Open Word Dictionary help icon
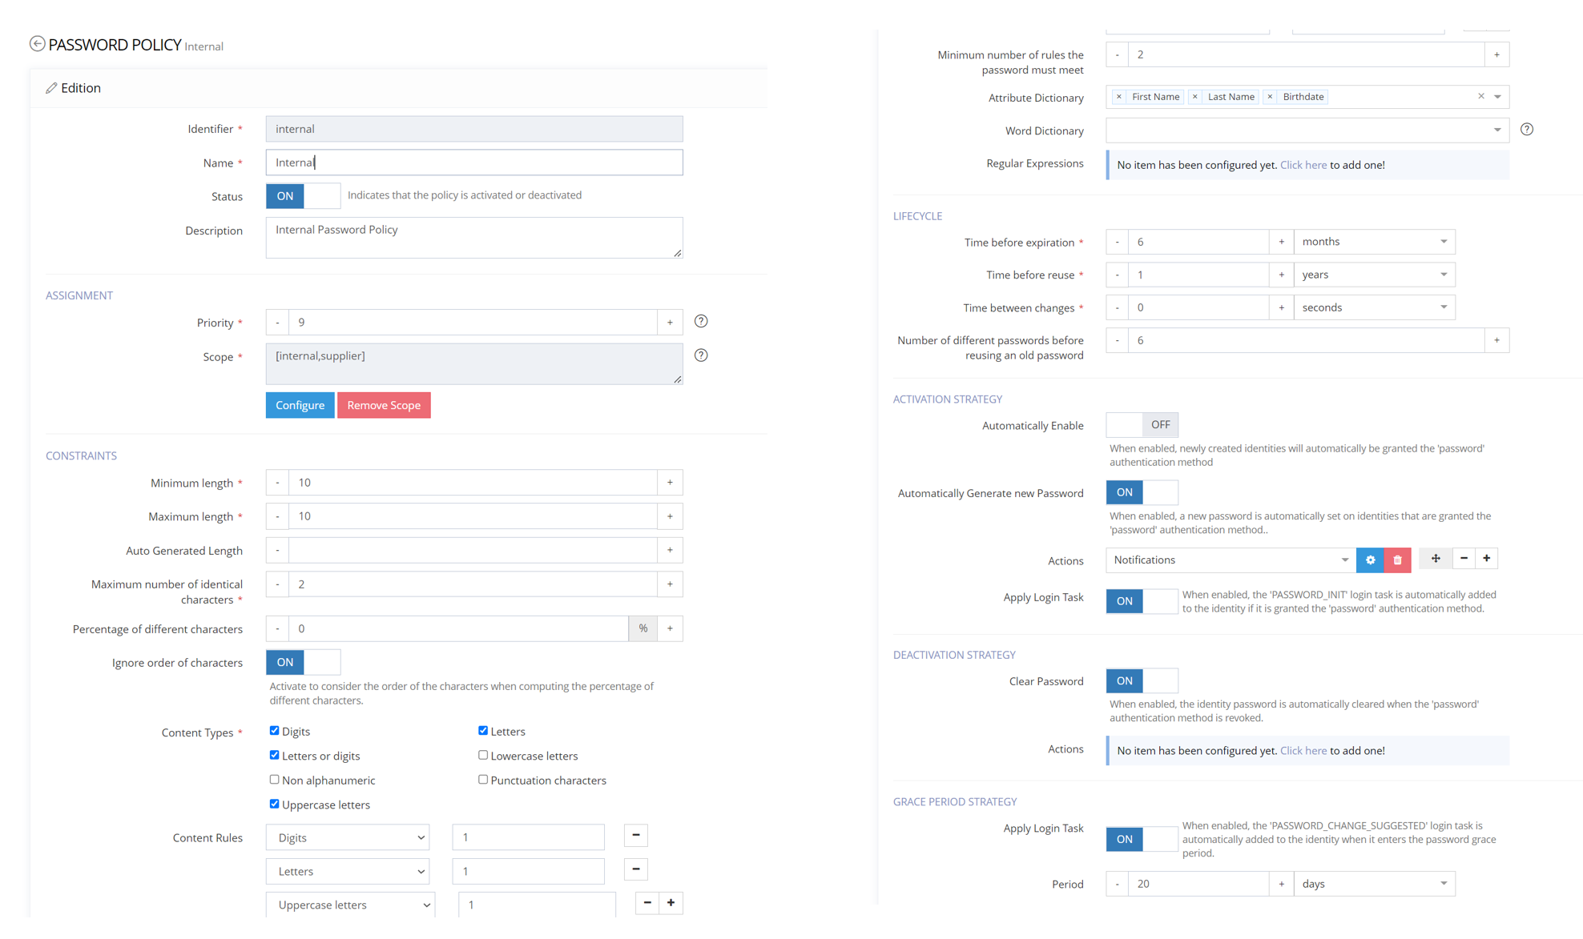 (x=1527, y=130)
